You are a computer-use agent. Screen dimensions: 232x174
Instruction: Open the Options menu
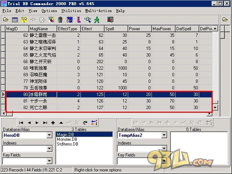click(x=49, y=11)
